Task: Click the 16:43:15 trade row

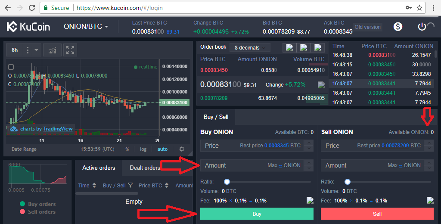Action: 382,65
